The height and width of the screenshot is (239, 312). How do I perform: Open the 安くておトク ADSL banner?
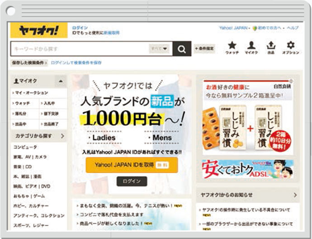(248, 169)
